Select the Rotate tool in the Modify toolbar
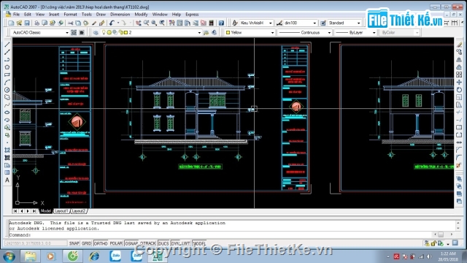Image resolution: width=467 pixels, height=263 pixels. click(459, 90)
